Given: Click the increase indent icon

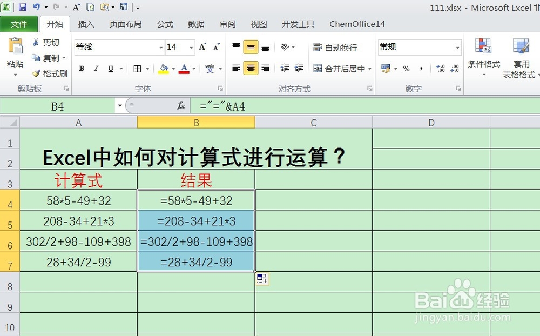Looking at the screenshot, I should [x=299, y=68].
